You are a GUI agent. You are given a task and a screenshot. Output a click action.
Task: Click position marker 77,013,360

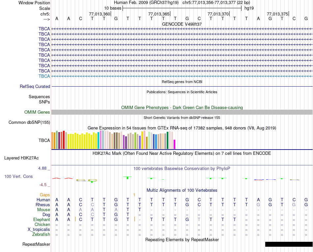[100, 14]
